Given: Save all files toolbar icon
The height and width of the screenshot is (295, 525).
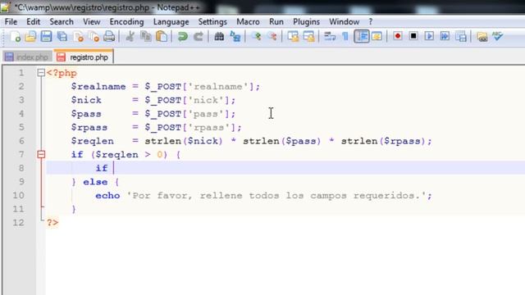Looking at the screenshot, I should (62, 36).
